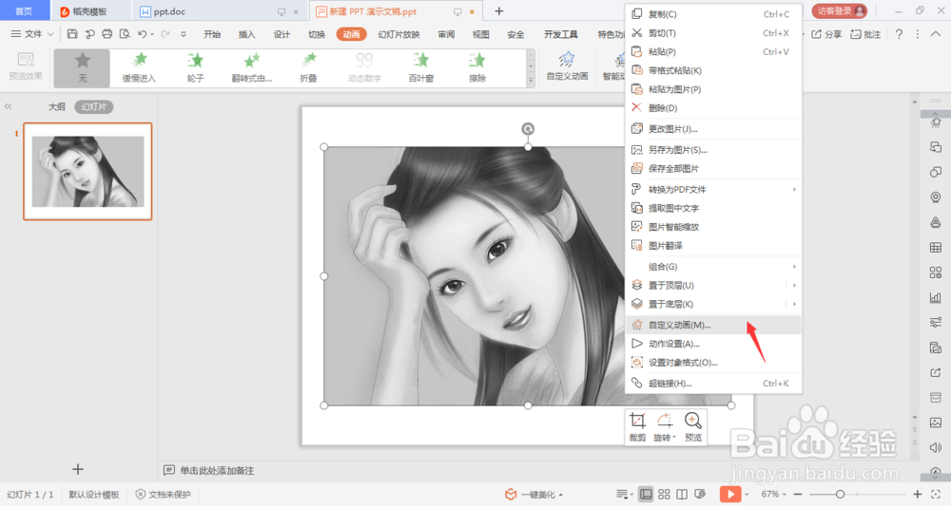Expand 转换为PDF文件 submenu

[794, 190]
